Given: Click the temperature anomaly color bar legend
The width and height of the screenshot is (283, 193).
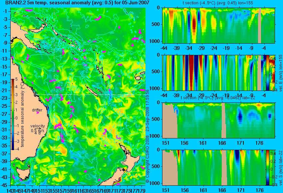Looking at the screenshot, I should pos(13,114).
